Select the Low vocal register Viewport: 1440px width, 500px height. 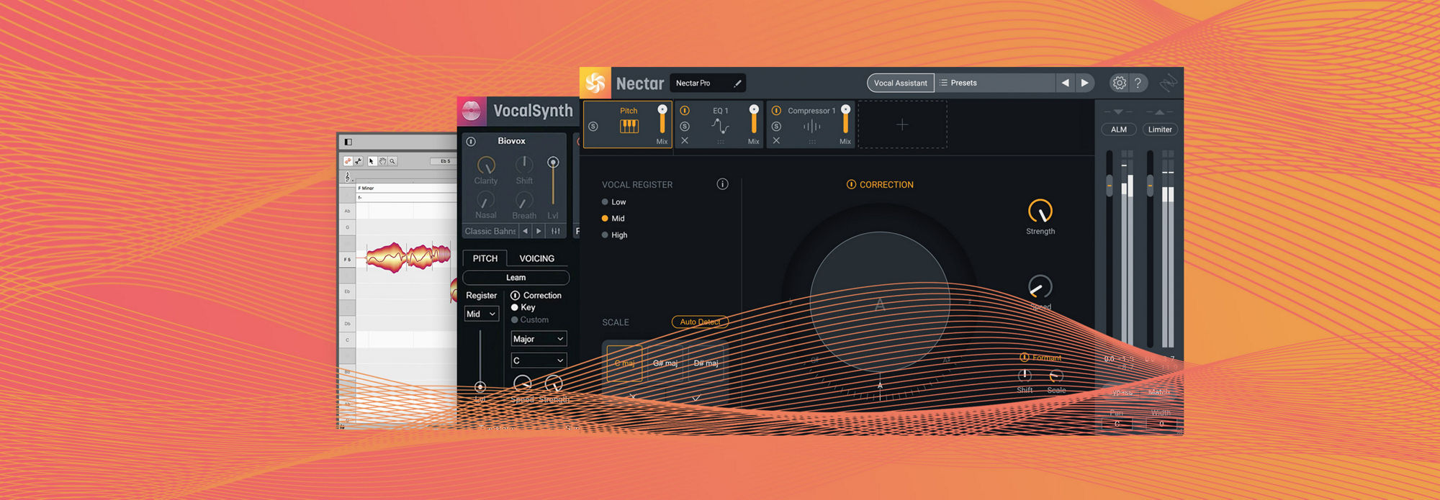[606, 202]
